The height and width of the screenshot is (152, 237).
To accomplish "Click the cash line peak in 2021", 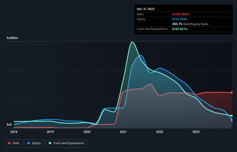I will 132,42.
